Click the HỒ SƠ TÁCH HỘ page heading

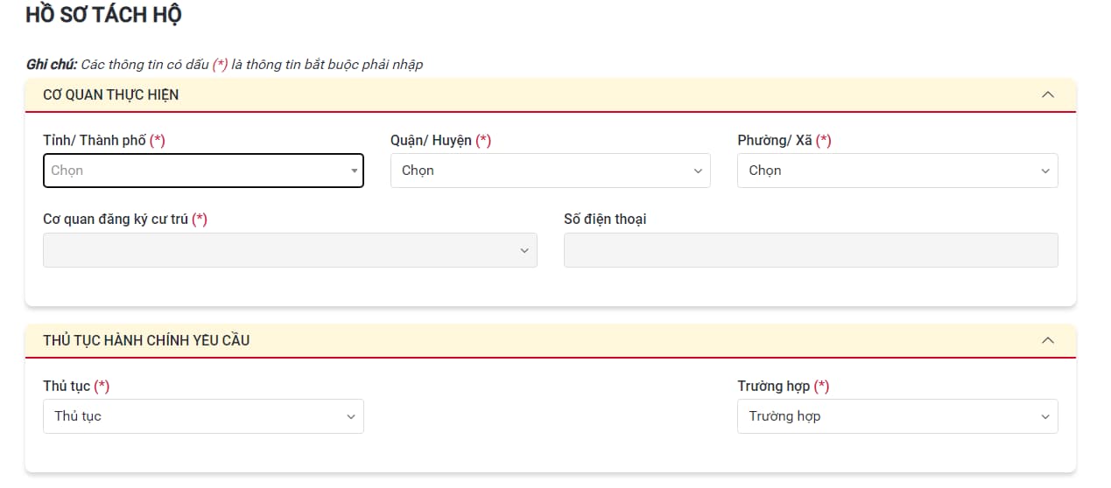click(104, 16)
